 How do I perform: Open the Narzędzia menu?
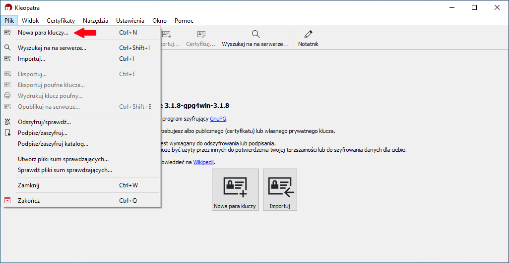(95, 21)
